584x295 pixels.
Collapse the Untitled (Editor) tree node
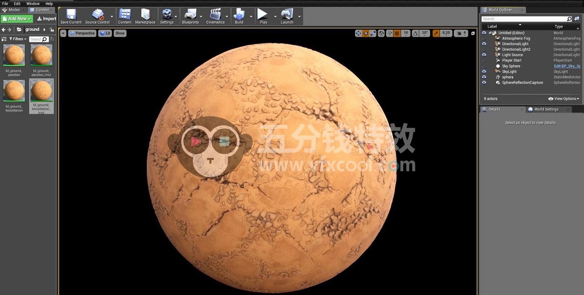tap(491, 33)
